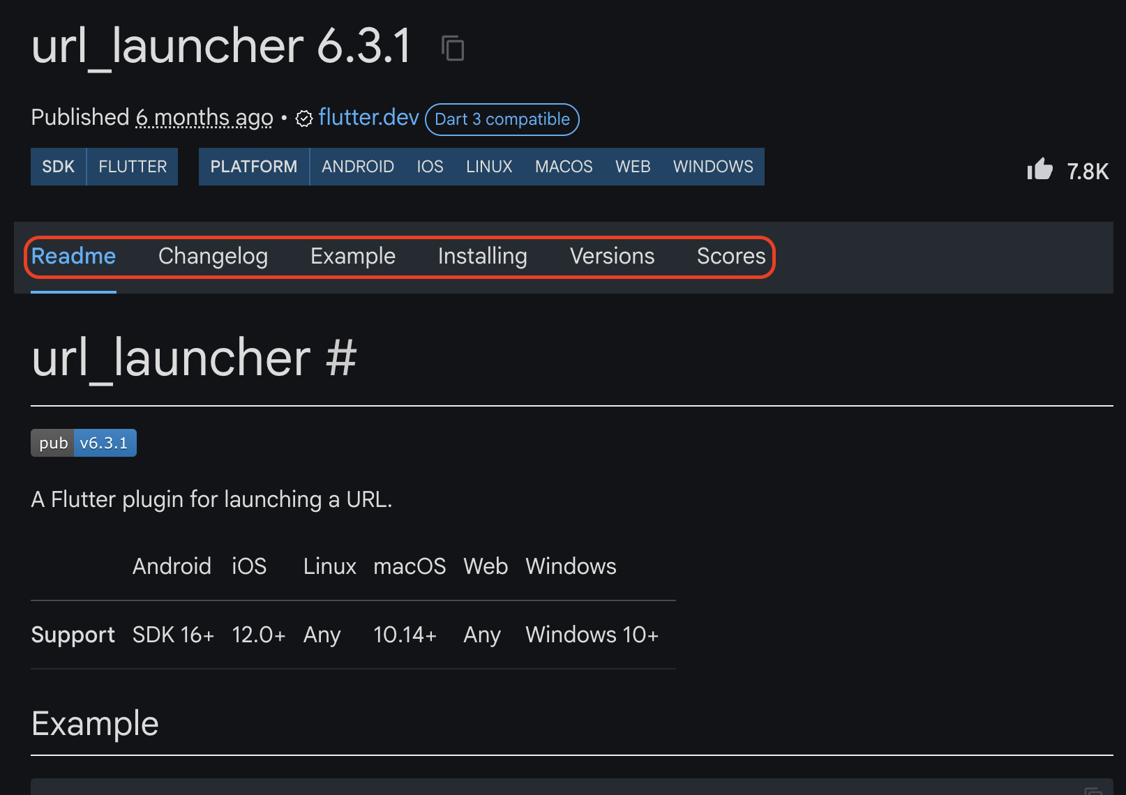Open the Example tab
Viewport: 1126px width, 795px height.
pos(353,256)
